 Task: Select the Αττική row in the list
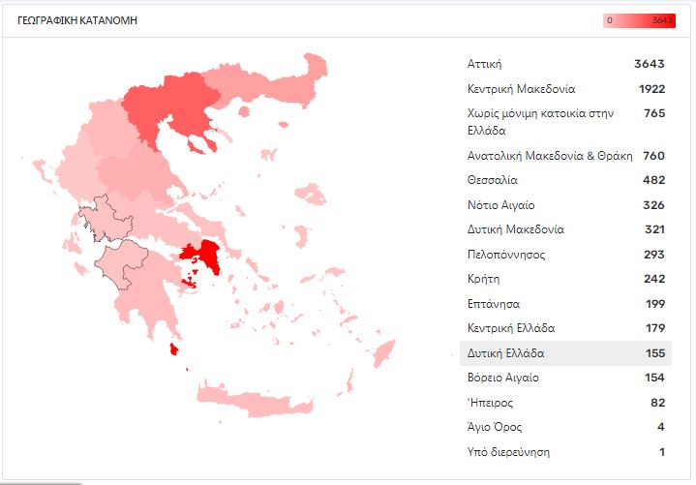[x=565, y=64]
